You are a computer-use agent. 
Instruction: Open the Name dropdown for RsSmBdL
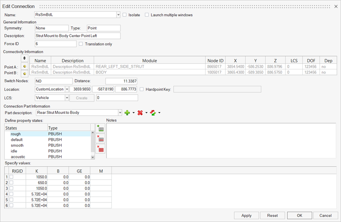click(x=117, y=15)
